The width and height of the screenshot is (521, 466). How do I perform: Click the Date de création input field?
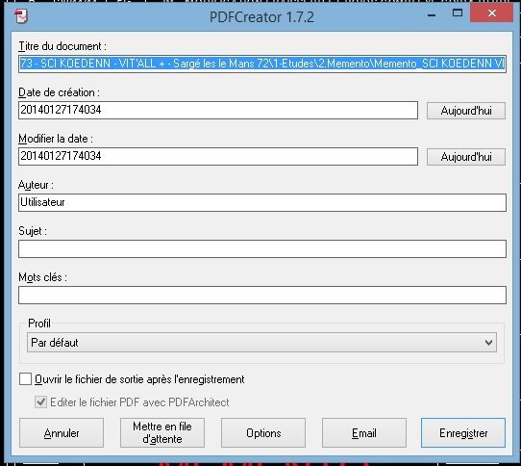tap(218, 110)
